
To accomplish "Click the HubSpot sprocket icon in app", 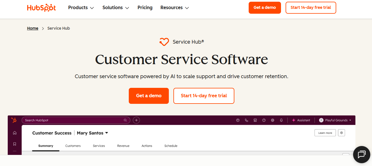I will click(14, 120).
